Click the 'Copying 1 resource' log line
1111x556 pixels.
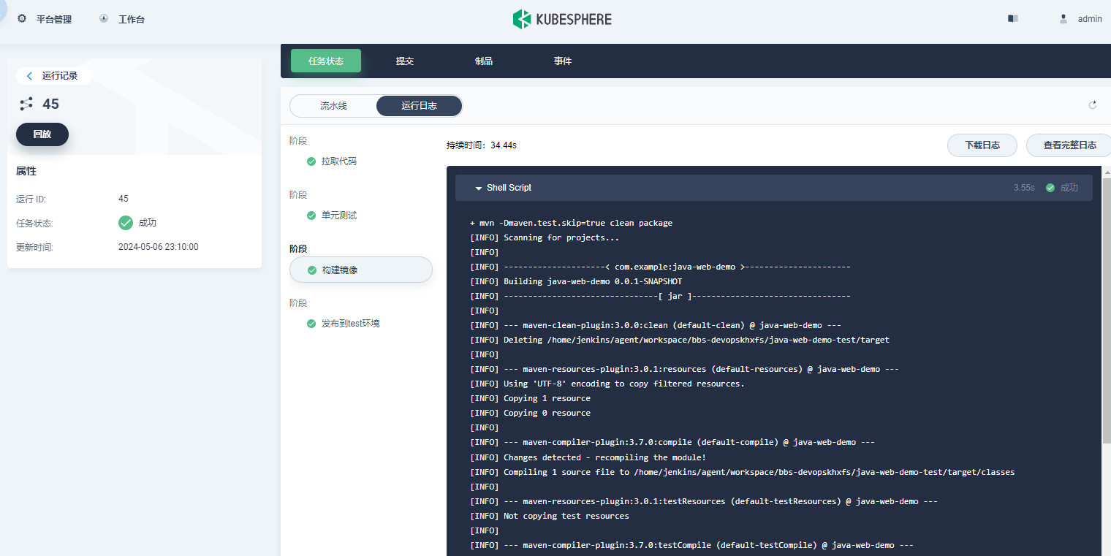(530, 398)
